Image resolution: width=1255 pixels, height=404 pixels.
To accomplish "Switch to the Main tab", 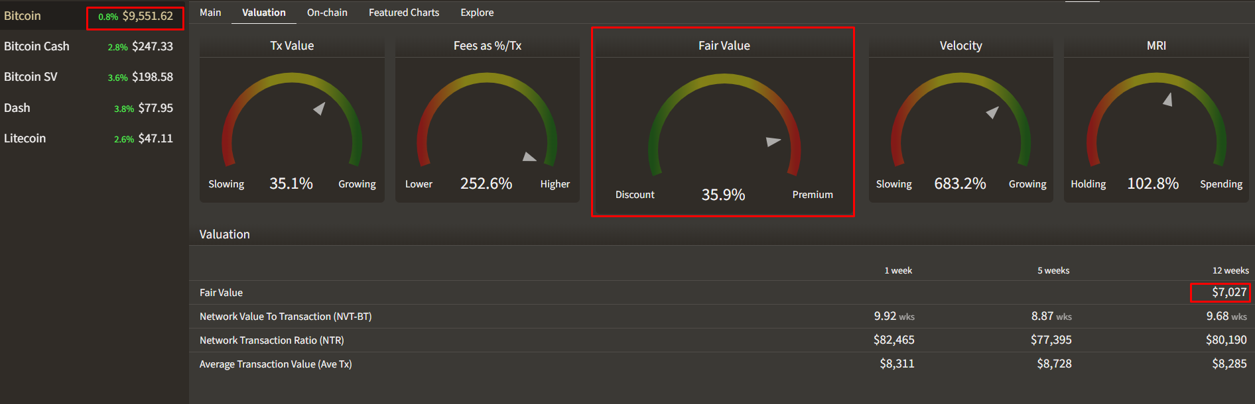I will (x=210, y=13).
